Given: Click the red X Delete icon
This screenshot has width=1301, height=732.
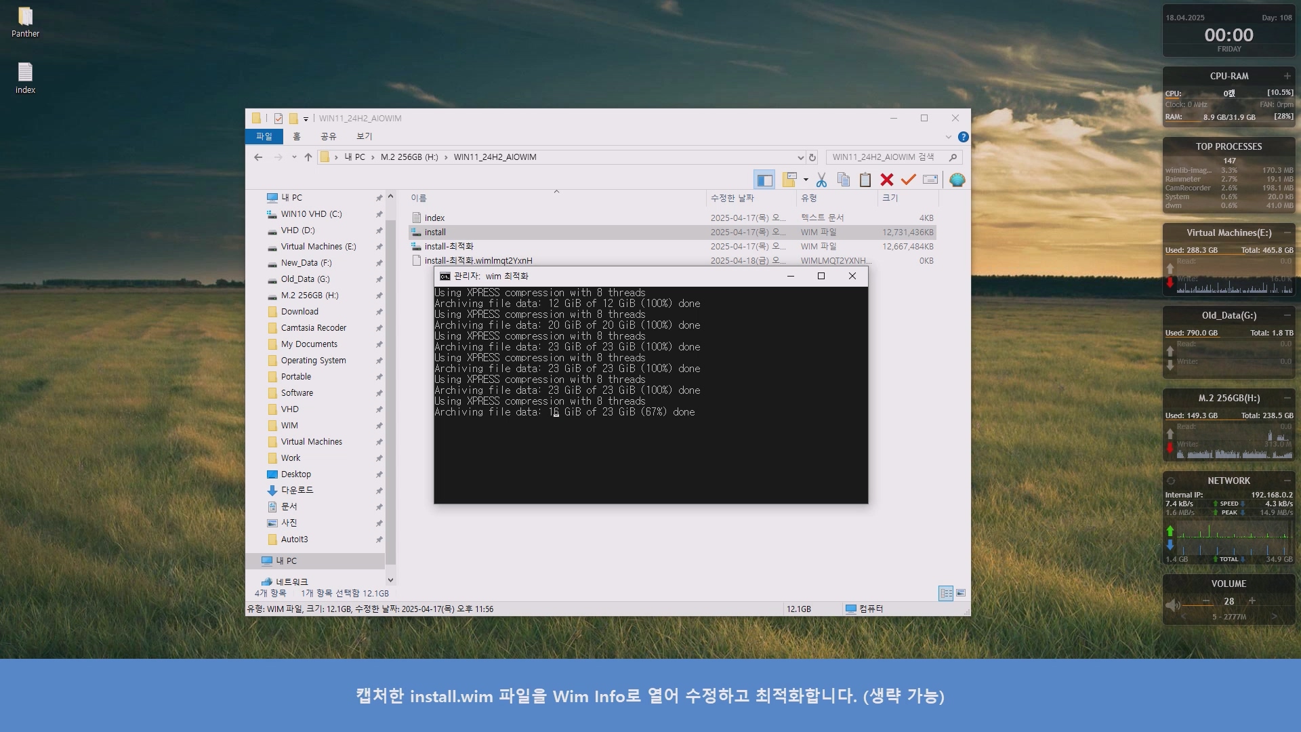Looking at the screenshot, I should coord(887,180).
